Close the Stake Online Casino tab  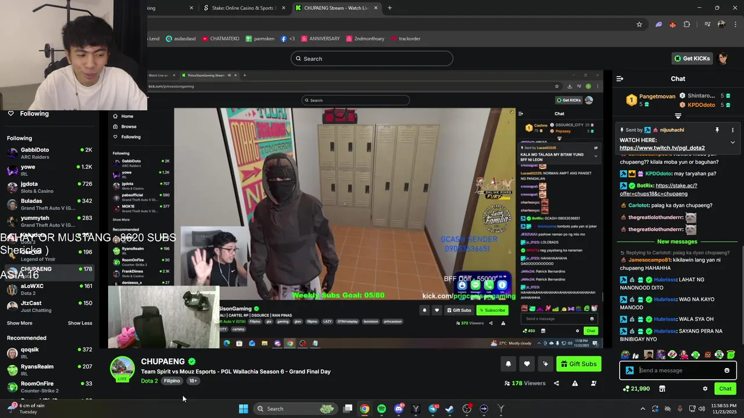[284, 8]
